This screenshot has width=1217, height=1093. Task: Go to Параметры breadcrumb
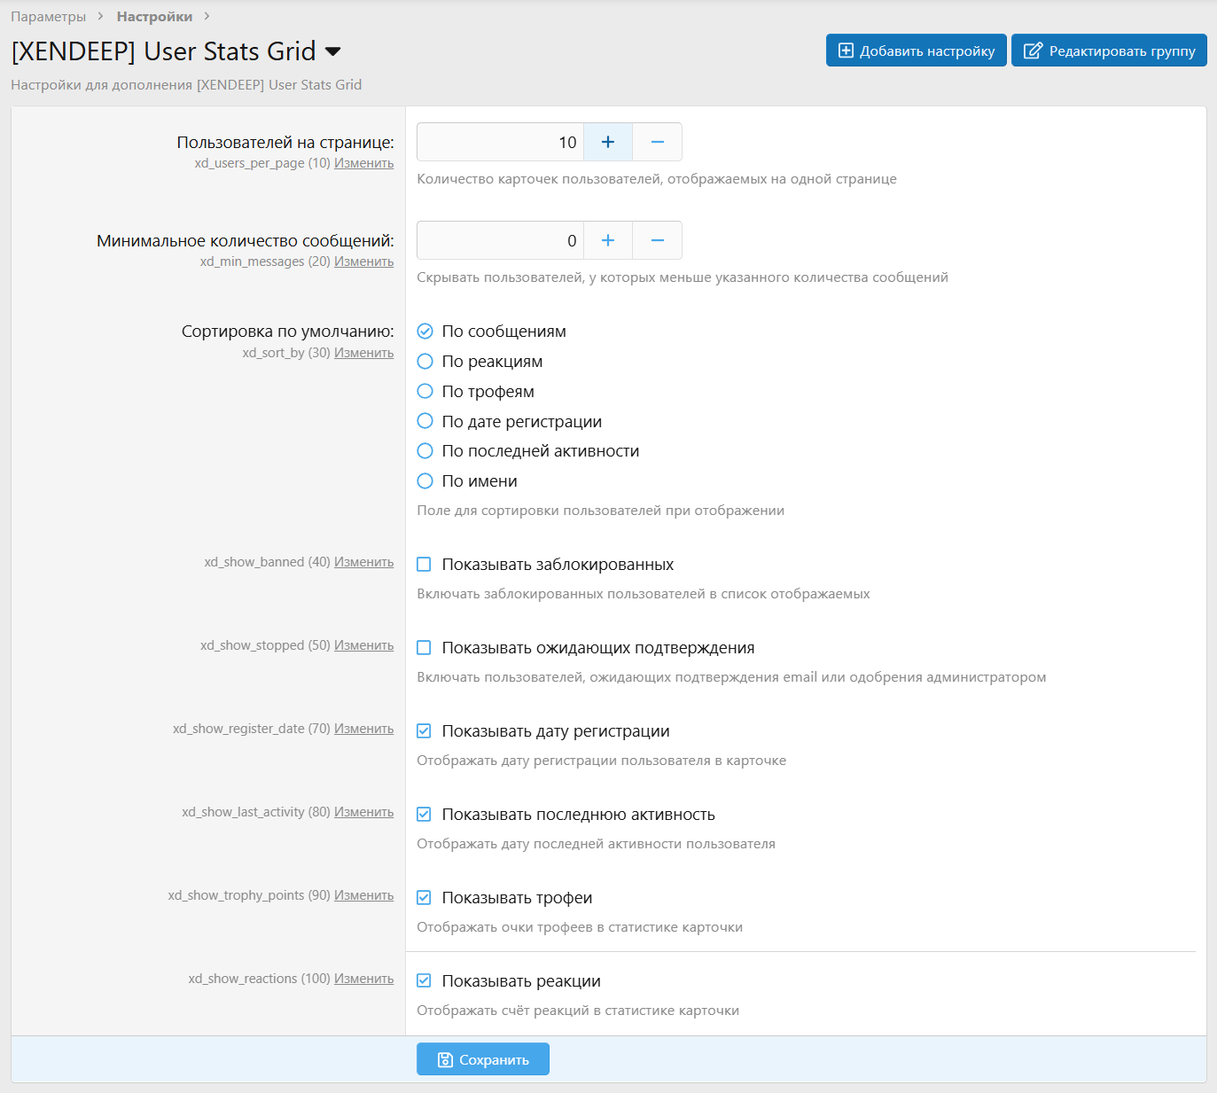click(48, 17)
